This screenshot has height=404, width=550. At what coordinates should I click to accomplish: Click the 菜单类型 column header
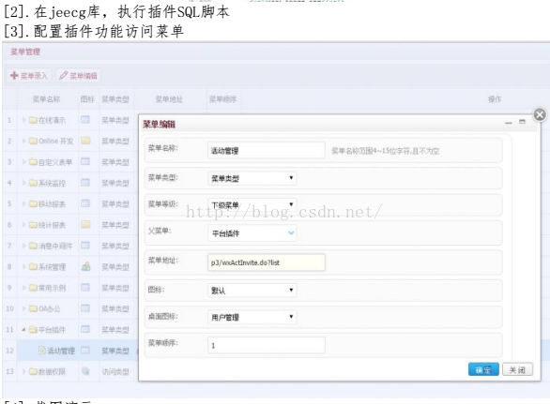pyautogui.click(x=115, y=99)
